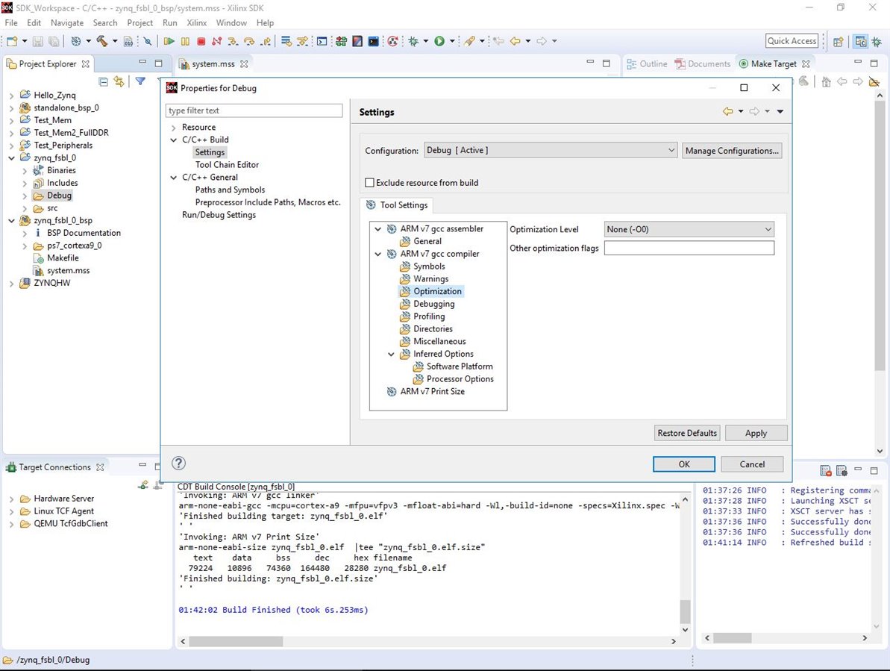
Task: Click the Link with Editor icon
Action: tap(119, 81)
